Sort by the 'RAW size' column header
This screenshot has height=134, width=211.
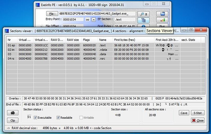(72, 40)
